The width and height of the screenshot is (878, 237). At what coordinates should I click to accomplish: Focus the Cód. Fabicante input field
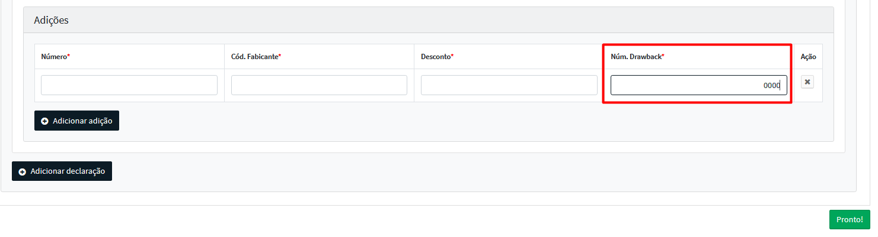(319, 85)
